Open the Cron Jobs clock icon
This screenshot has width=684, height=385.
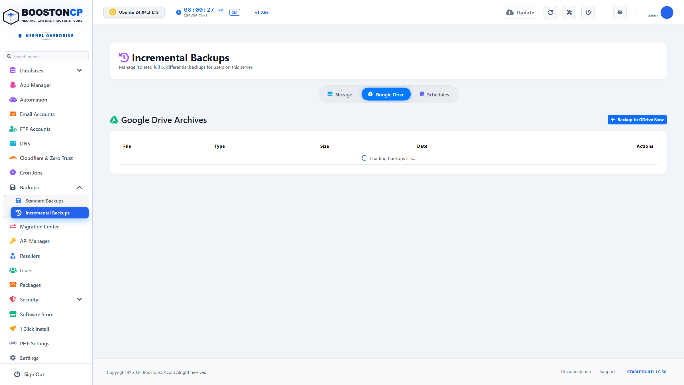[13, 173]
